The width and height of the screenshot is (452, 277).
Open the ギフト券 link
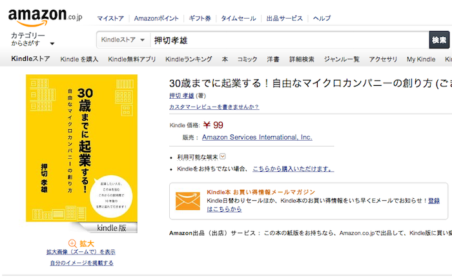pyautogui.click(x=200, y=19)
